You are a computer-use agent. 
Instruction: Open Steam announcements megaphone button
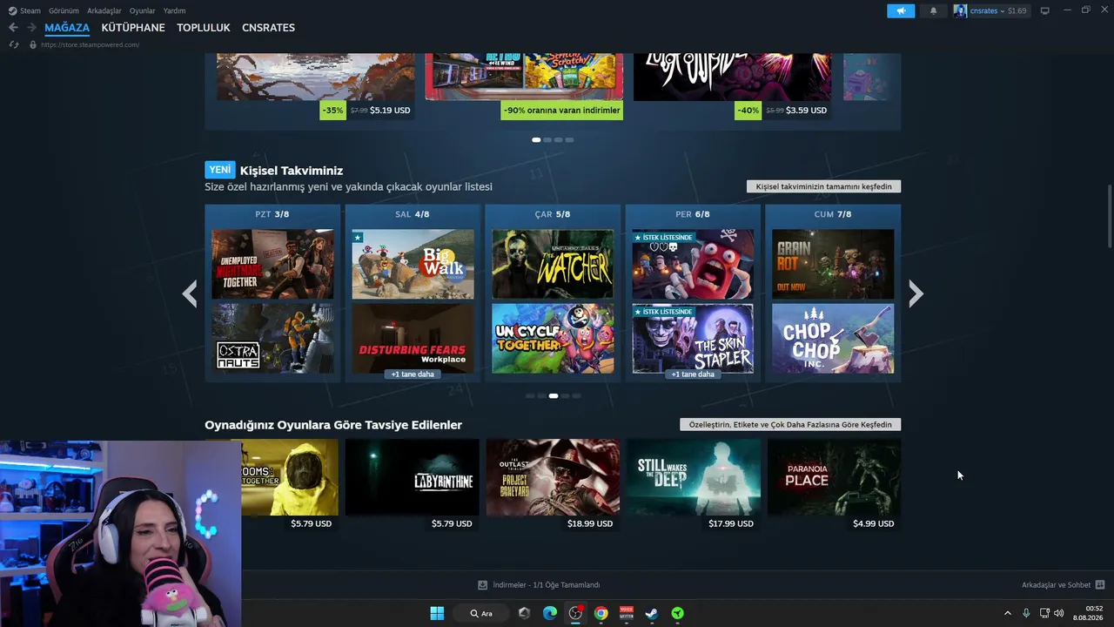(x=901, y=10)
